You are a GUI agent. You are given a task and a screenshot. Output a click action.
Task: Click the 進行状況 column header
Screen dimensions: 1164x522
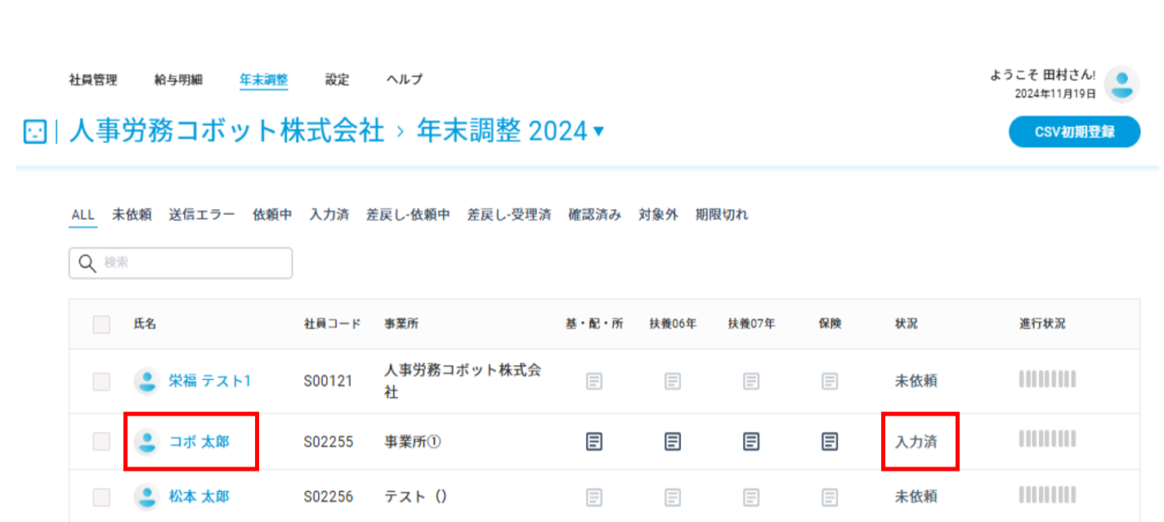[1042, 324]
